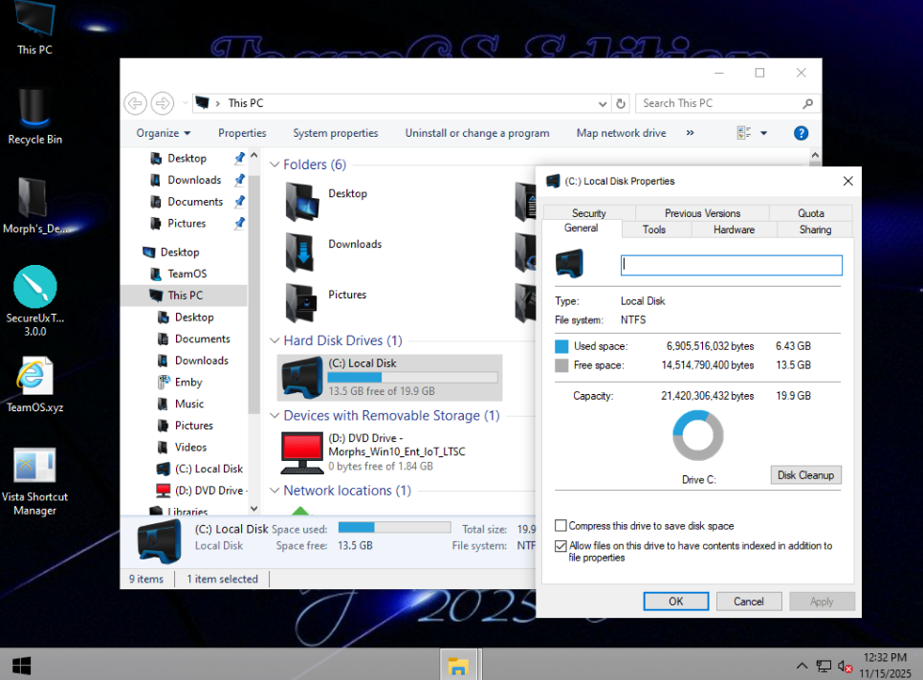Open the Security tab in Properties
Image resolution: width=923 pixels, height=680 pixels.
click(589, 213)
